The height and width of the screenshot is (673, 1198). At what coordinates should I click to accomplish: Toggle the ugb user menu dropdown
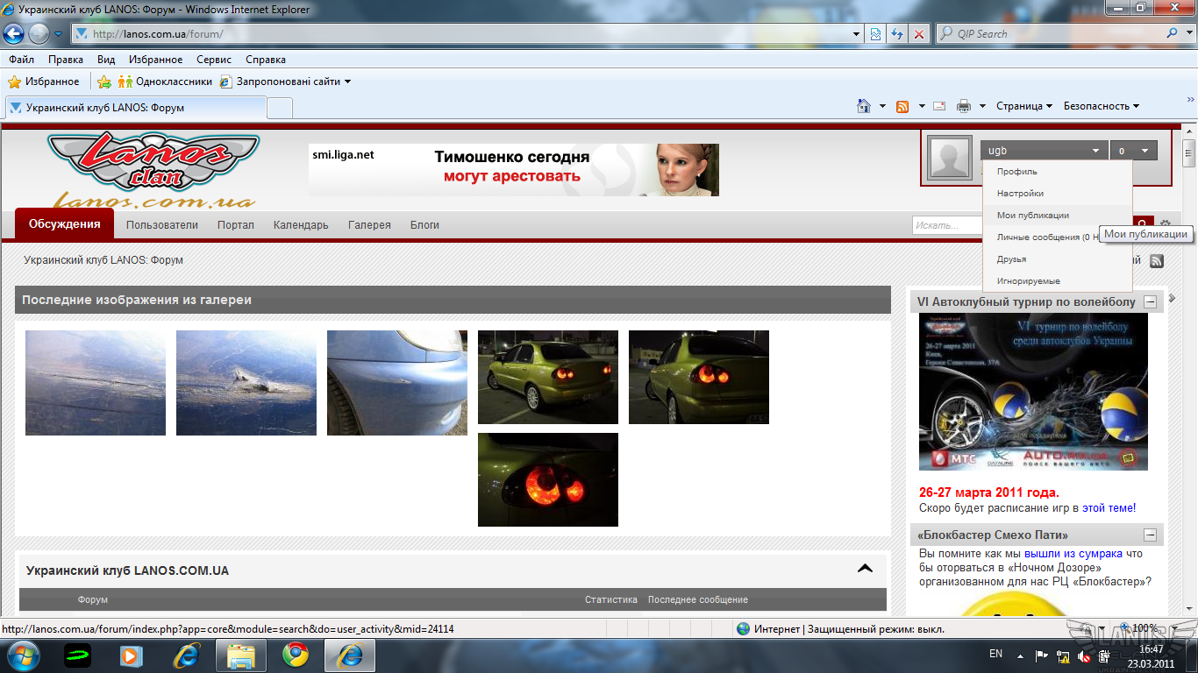pos(1044,151)
